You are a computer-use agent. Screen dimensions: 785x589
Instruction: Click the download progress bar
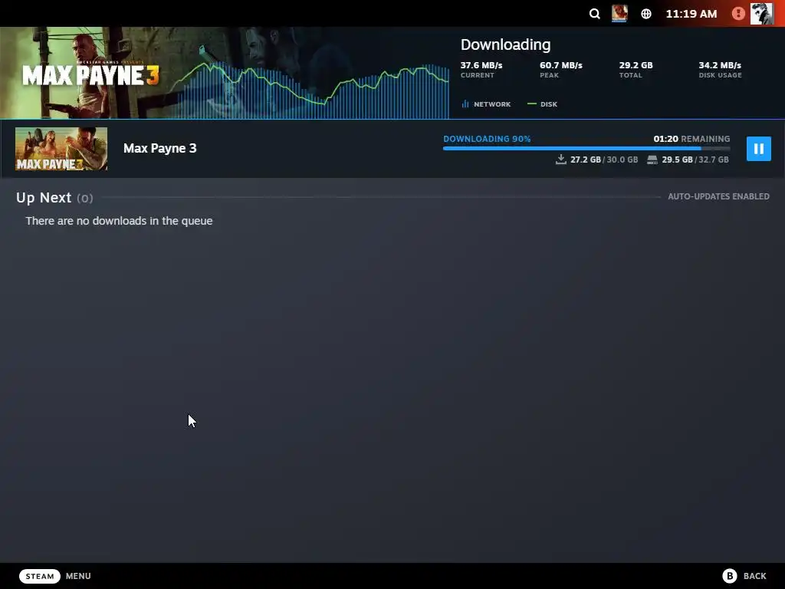(x=586, y=148)
